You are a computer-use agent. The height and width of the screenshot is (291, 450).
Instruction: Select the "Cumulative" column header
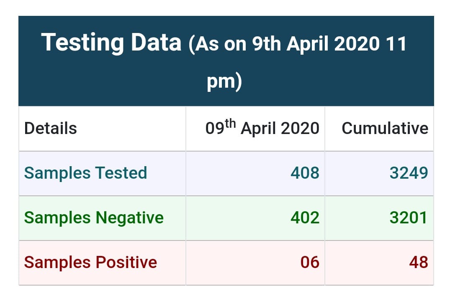tap(385, 128)
